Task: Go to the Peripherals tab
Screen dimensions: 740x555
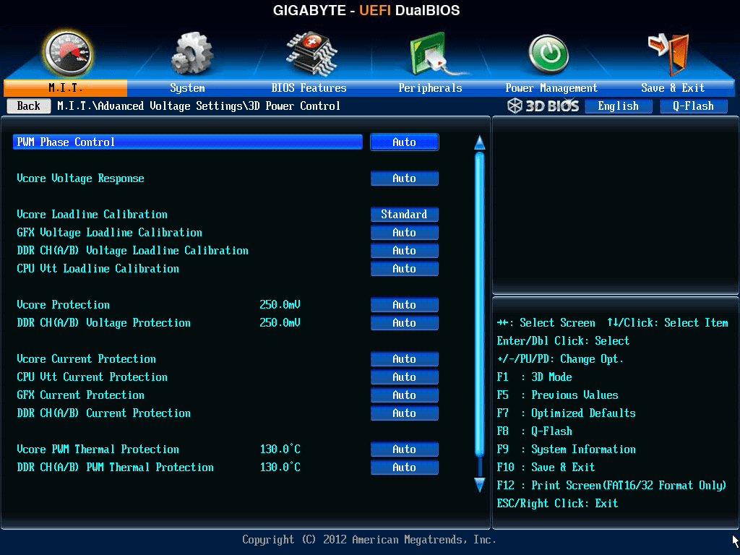Action: 430,87
